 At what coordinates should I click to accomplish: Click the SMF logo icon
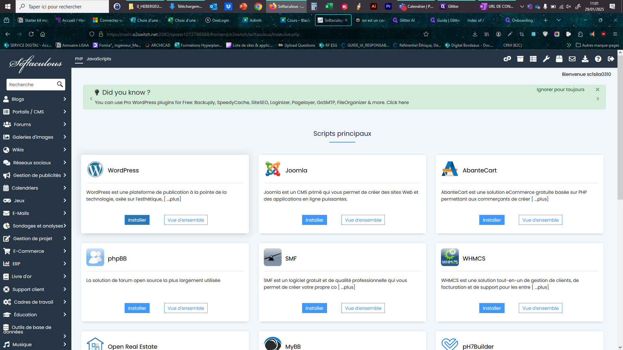273,257
